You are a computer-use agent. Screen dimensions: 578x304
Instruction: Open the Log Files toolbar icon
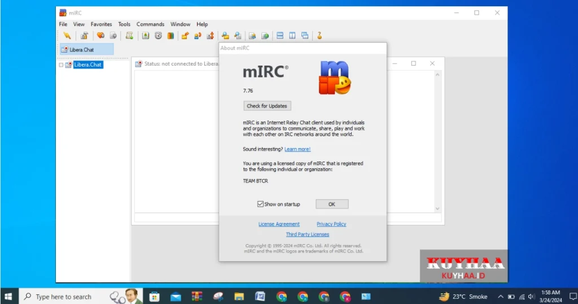click(x=238, y=36)
